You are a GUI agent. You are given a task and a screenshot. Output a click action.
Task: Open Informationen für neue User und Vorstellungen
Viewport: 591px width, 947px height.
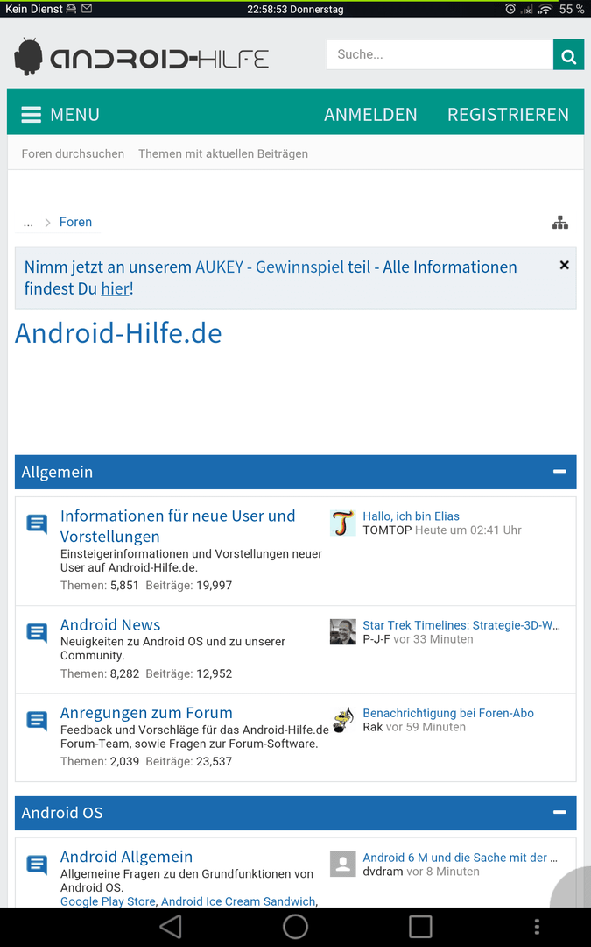pos(178,526)
